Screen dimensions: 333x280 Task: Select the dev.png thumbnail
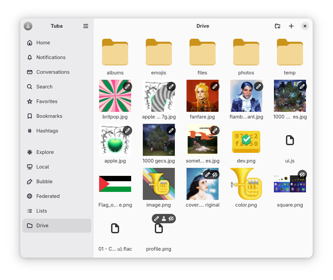246,140
